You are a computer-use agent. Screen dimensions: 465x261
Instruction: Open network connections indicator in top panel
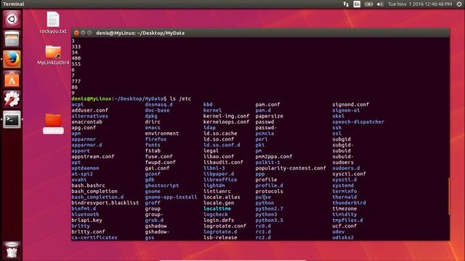pyautogui.click(x=346, y=4)
